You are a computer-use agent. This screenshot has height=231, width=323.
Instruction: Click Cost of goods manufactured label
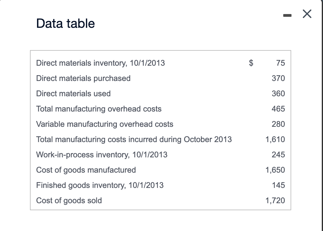click(x=86, y=170)
